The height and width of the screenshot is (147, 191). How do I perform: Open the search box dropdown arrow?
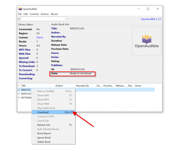click(65, 19)
